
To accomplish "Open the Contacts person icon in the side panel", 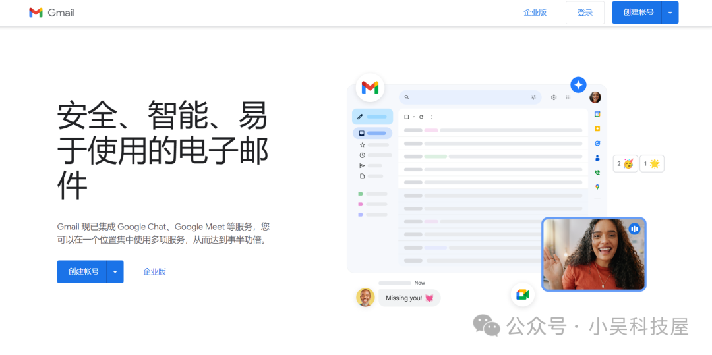I will (597, 158).
